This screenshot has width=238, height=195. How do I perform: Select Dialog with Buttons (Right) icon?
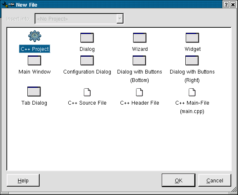pos(192,61)
